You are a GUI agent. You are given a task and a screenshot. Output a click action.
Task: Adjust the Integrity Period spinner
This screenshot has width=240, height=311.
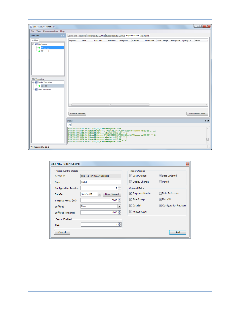(x=119, y=200)
